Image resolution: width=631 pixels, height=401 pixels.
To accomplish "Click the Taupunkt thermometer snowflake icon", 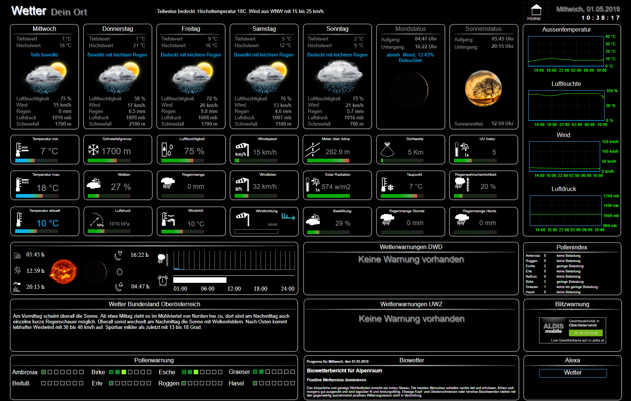I will (387, 185).
